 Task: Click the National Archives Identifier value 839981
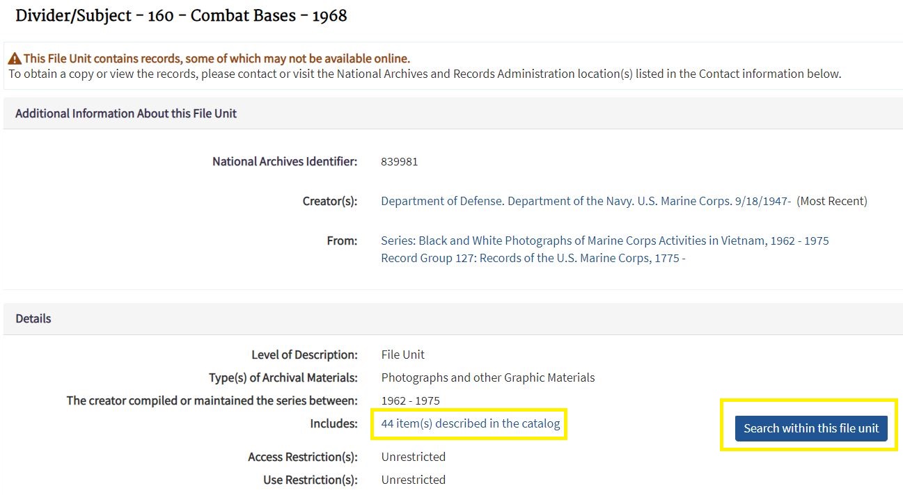(x=399, y=161)
